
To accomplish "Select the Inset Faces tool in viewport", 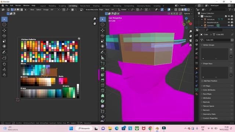I will [x=102, y=75].
